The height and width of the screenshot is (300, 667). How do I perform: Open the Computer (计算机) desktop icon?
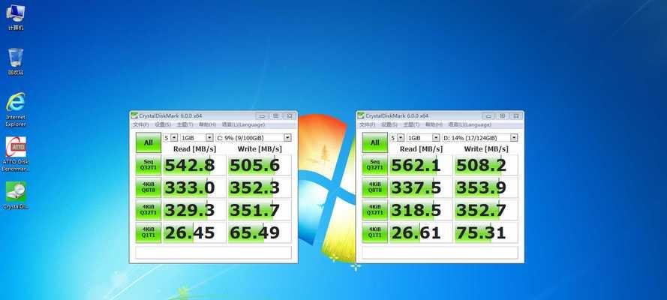[16, 17]
